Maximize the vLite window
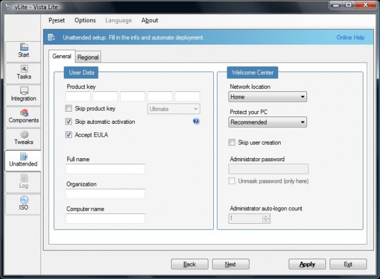Viewport: 380px width, 279px height. click(349, 5)
